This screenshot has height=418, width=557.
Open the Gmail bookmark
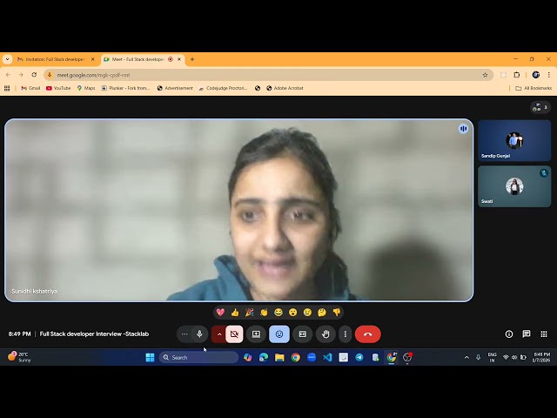(30, 88)
